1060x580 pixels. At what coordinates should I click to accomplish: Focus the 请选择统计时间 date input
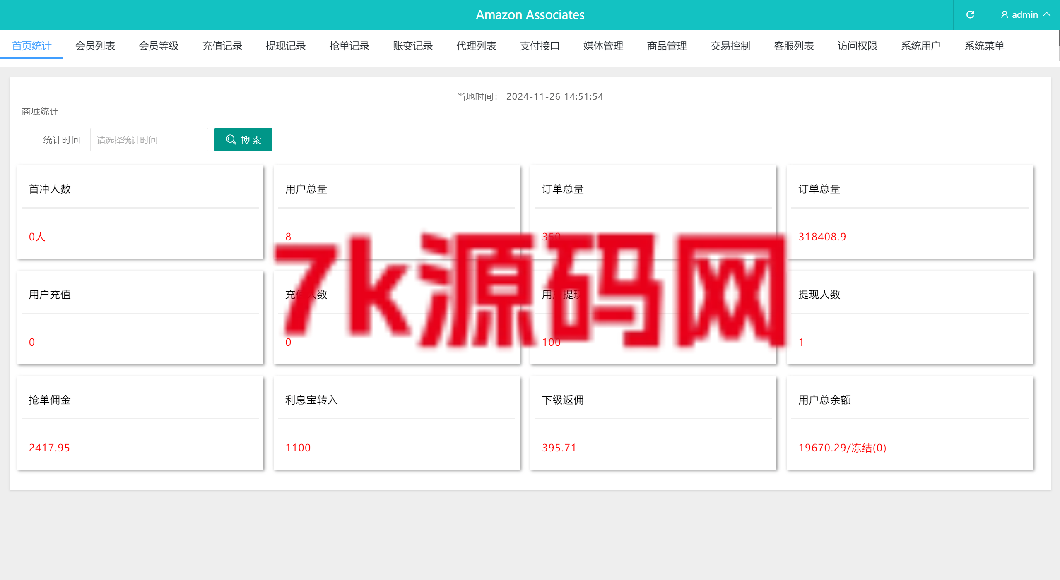pyautogui.click(x=149, y=140)
